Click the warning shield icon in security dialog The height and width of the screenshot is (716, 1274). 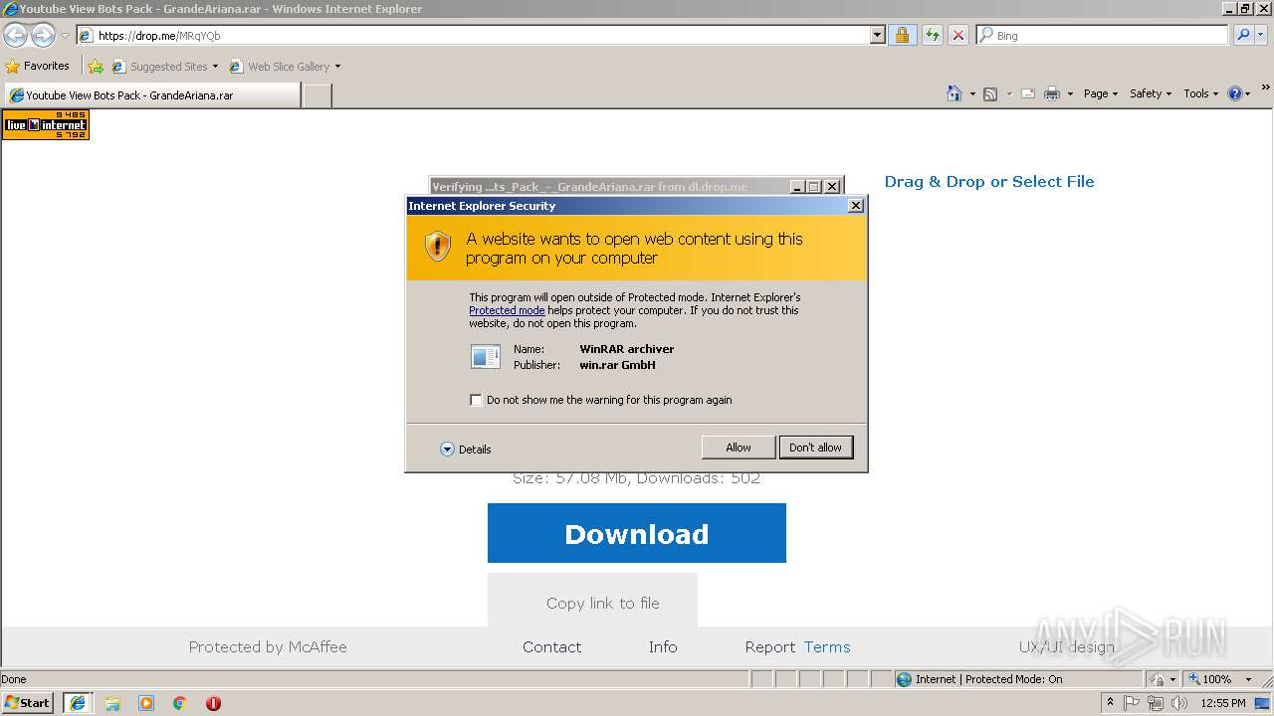(438, 247)
